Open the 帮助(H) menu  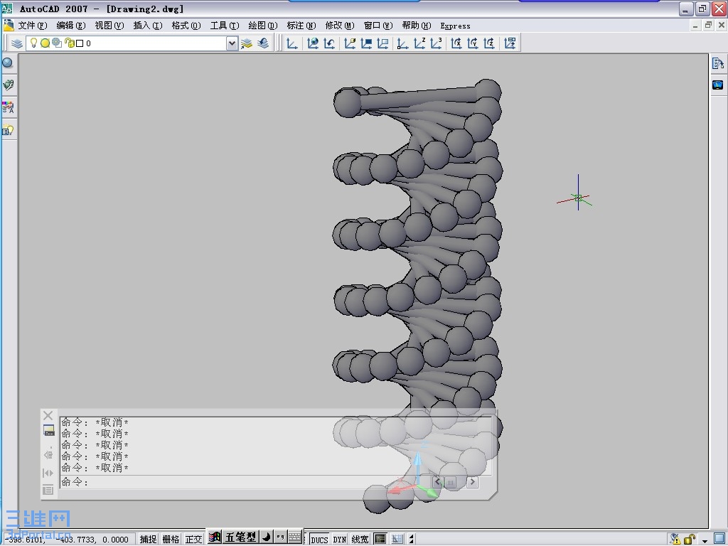click(x=417, y=26)
